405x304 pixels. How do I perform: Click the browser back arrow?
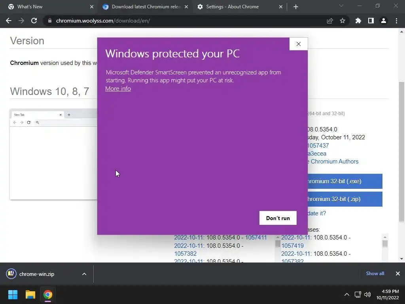9,21
